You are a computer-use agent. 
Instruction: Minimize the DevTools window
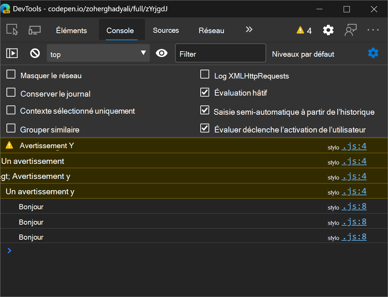pyautogui.click(x=319, y=9)
